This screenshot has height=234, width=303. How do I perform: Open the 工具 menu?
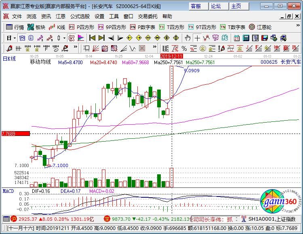click(114, 17)
